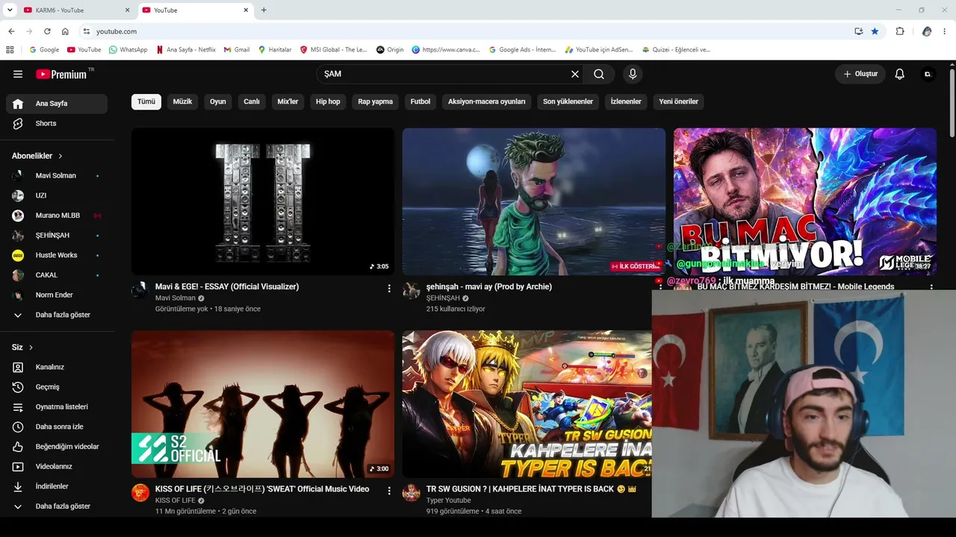956x537 pixels.
Task: Click the Mavi Solman channel avatar under video
Action: coord(140,290)
